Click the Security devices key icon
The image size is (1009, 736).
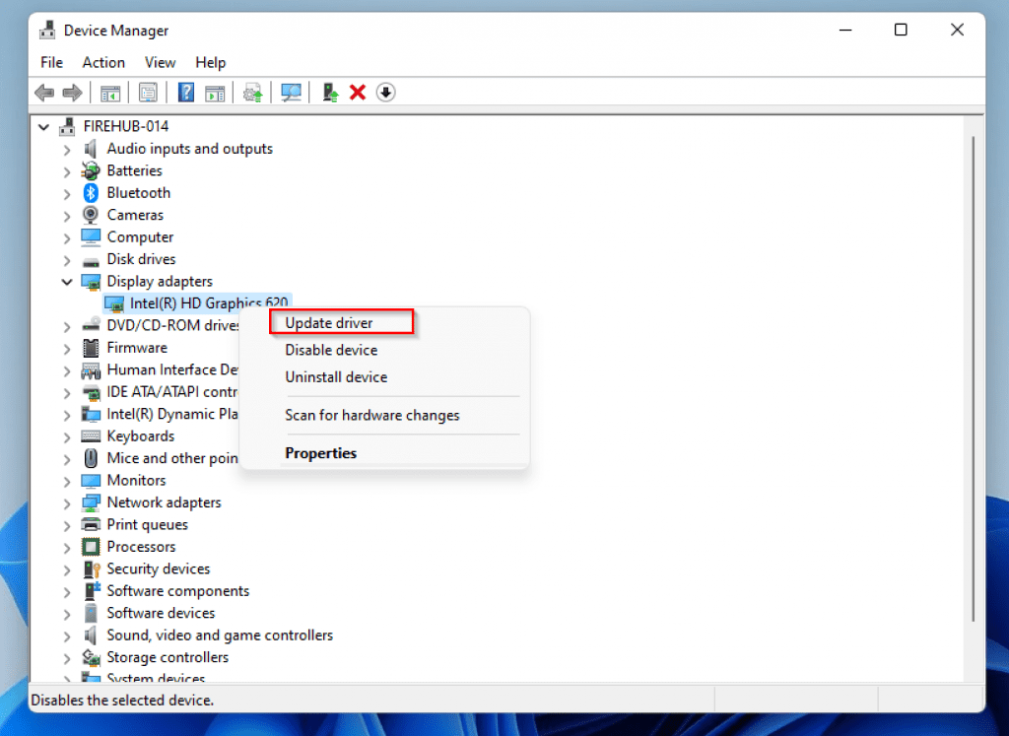pos(92,569)
